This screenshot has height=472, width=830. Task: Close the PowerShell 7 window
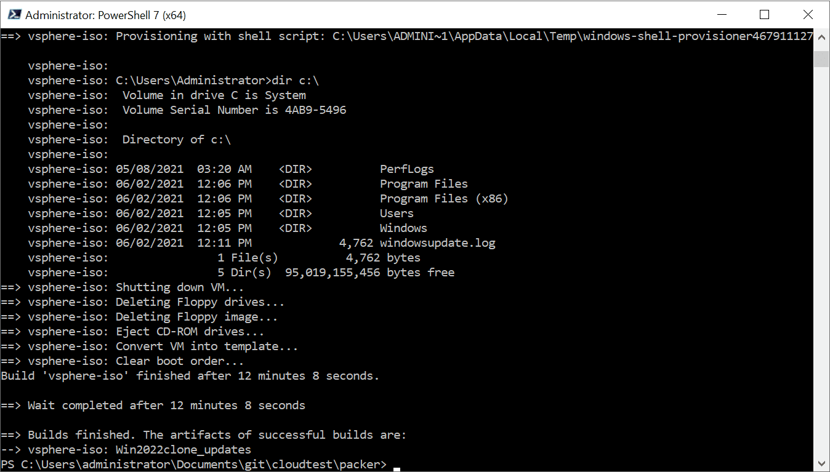coord(807,14)
